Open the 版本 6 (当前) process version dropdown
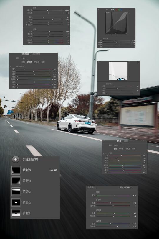Viewport: 159px width, 239px height. click(126, 187)
